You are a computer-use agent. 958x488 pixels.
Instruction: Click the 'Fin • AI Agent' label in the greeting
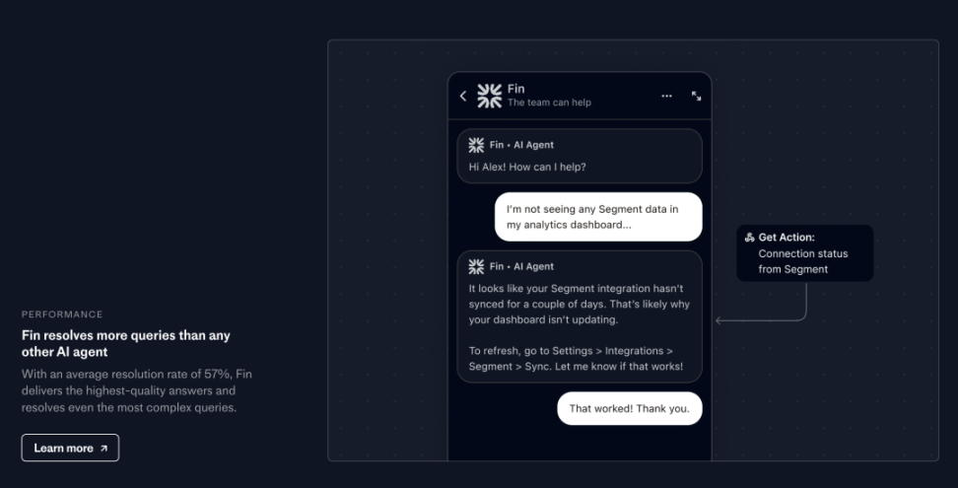tap(521, 145)
